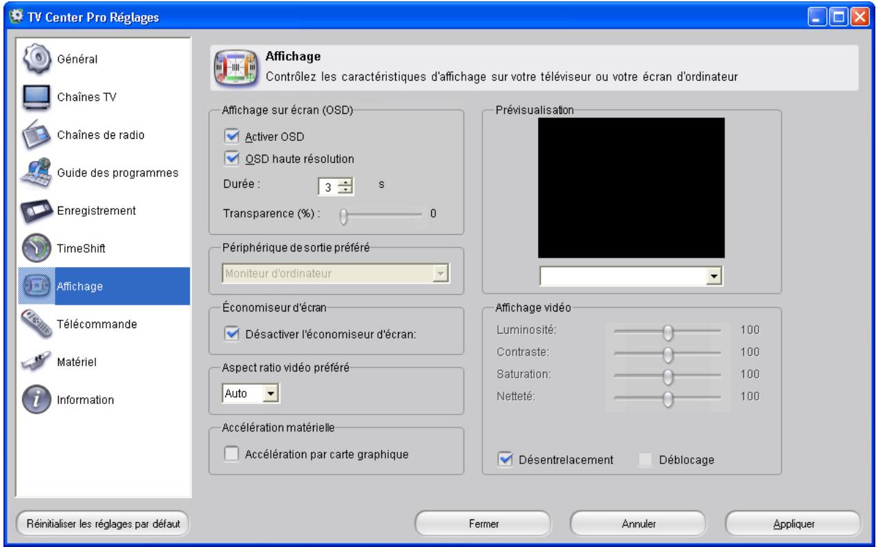
Task: Click the Luminosité slider
Action: [667, 331]
